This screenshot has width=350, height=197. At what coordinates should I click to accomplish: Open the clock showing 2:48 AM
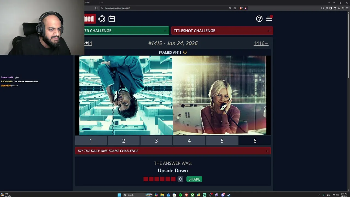point(344,195)
